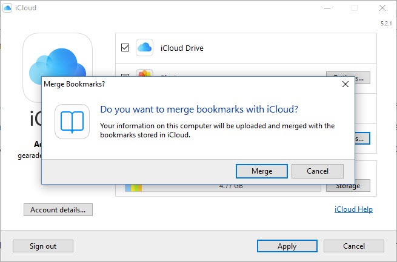Close the iCloud window
Screen dimensions: 397x262
click(x=382, y=8)
